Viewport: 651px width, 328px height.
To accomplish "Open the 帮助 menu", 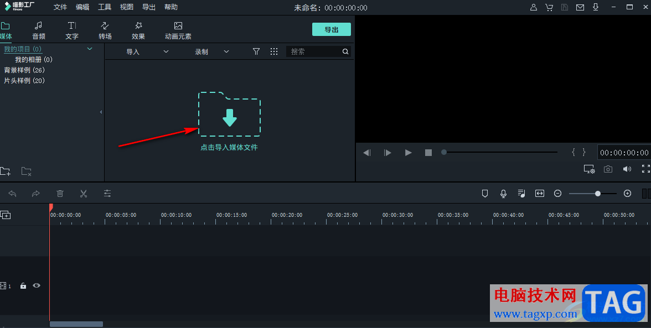I will [171, 7].
